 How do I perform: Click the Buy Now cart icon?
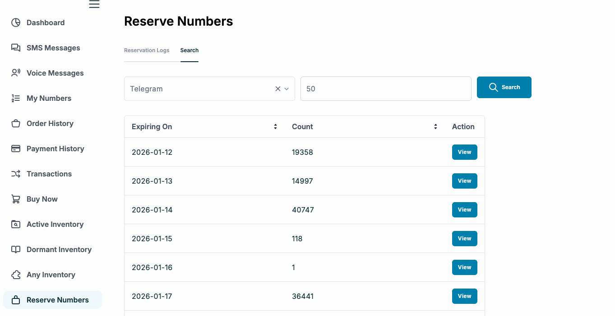(16, 199)
